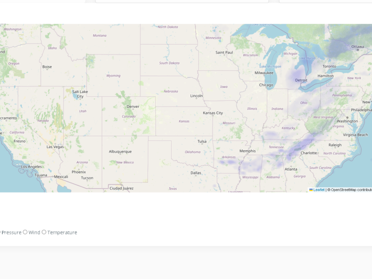Click the Las Vegas label
372x279 pixels.
pos(55,147)
